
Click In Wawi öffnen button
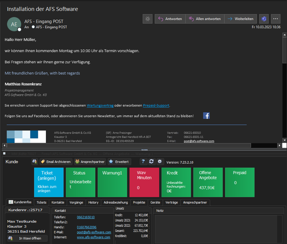coord(27,239)
